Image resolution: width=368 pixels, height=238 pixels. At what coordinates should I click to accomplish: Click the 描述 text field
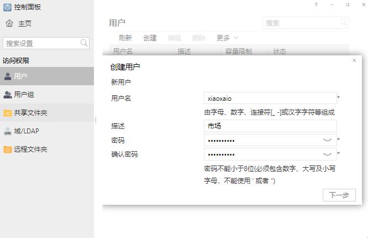pos(270,126)
